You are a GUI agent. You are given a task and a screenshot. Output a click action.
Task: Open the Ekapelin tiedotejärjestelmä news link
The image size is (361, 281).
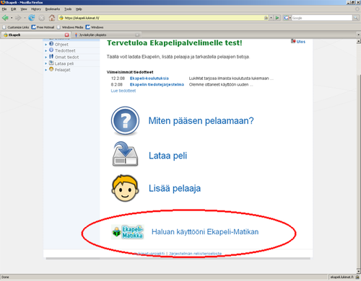click(x=157, y=84)
